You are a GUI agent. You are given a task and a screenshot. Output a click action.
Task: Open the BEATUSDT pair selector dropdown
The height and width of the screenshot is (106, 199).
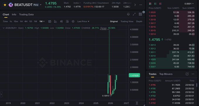41,5
